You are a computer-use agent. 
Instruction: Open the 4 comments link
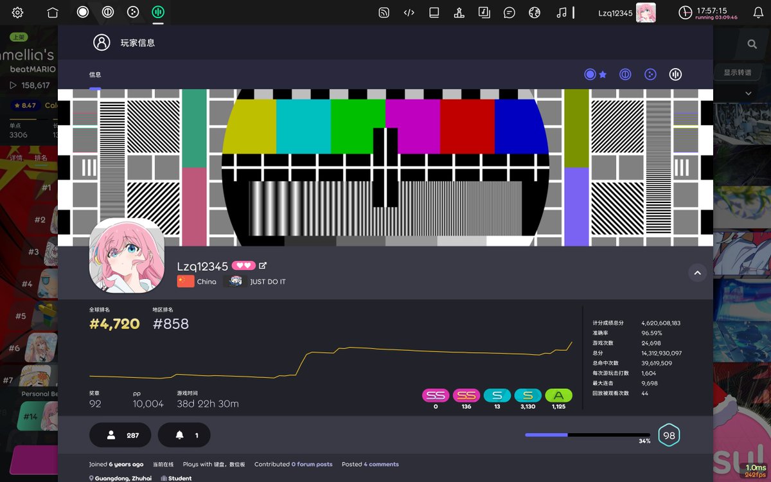click(x=381, y=464)
